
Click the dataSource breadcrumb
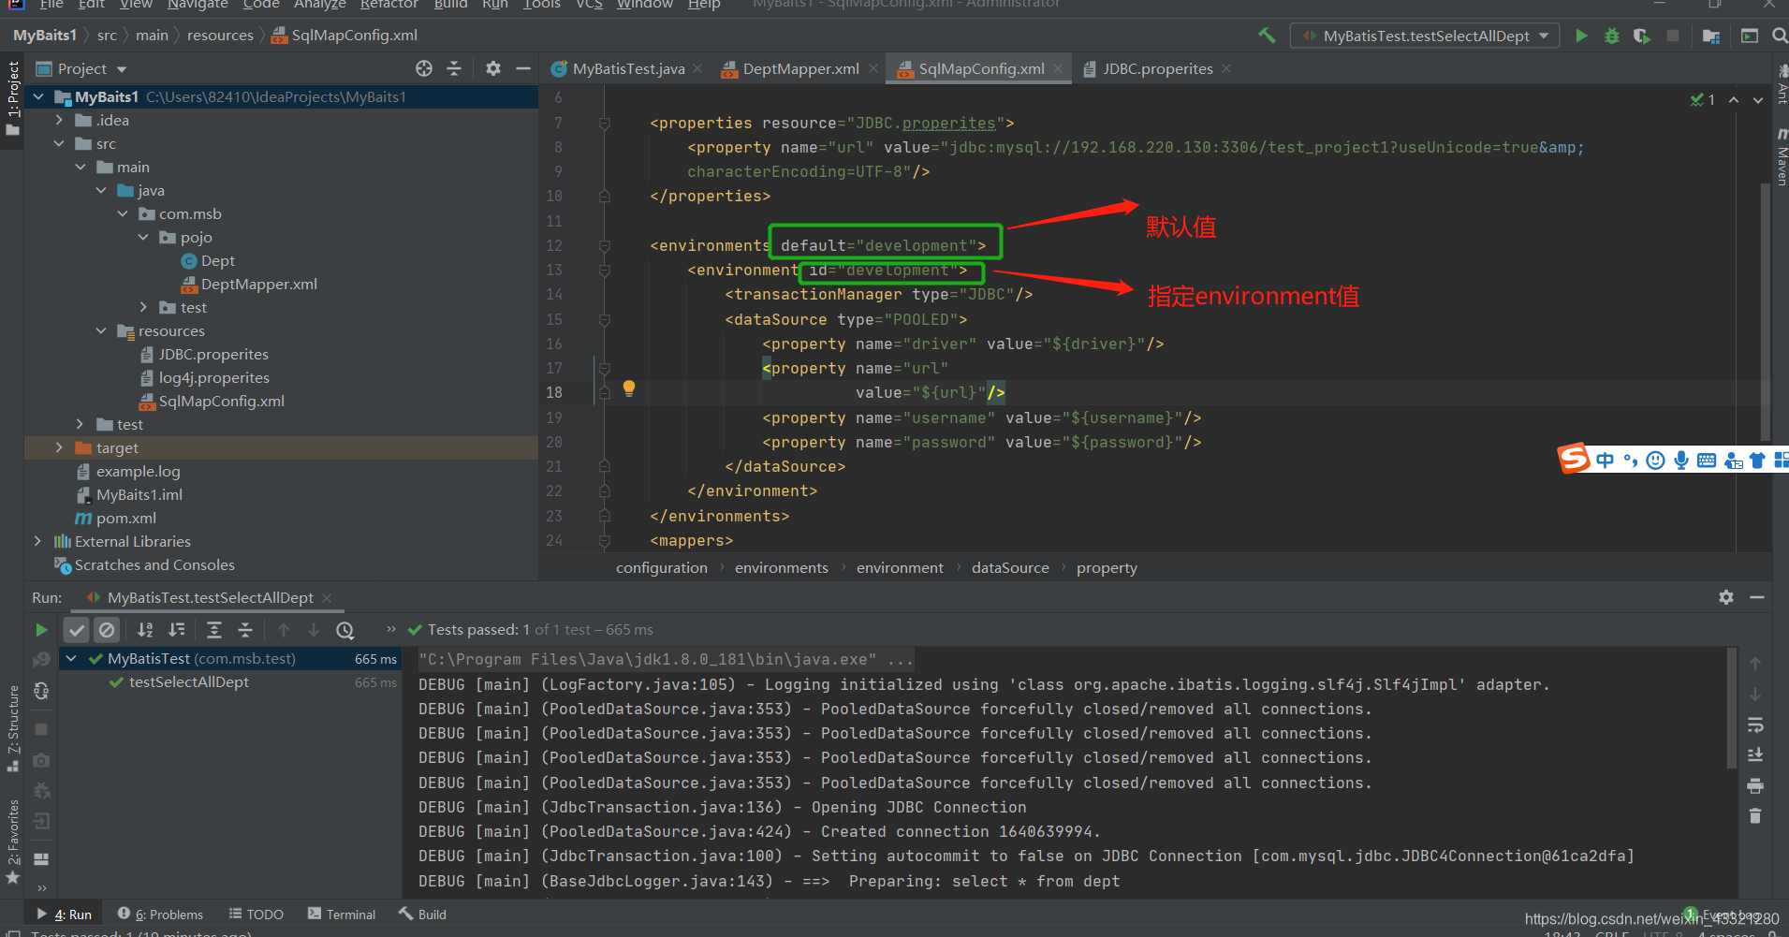coord(1010,567)
